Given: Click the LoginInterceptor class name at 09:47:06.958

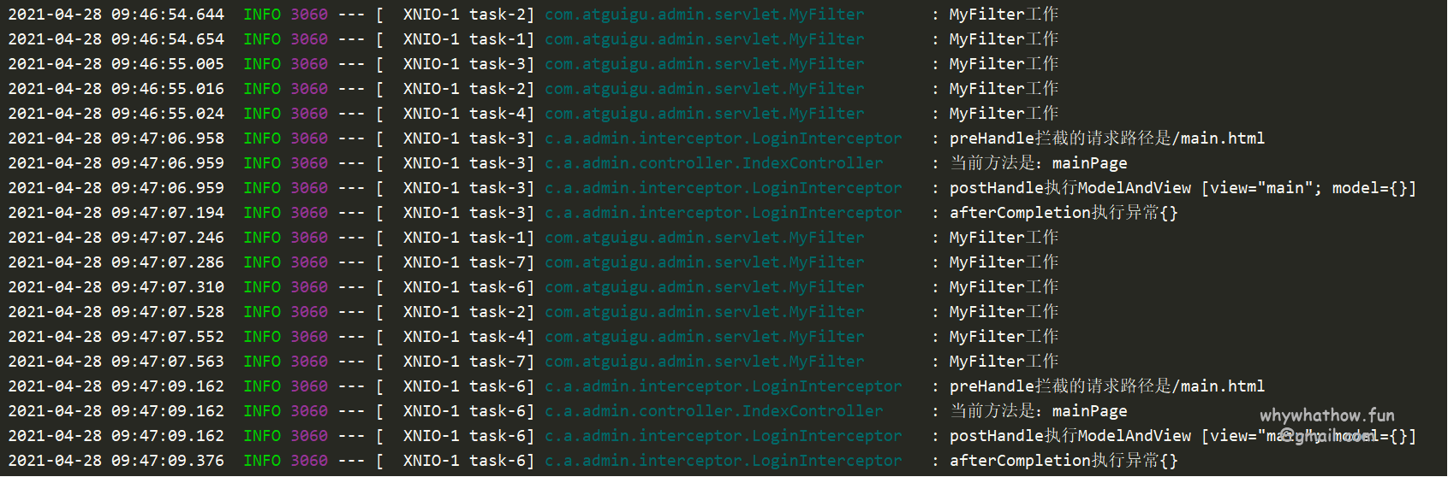Looking at the screenshot, I should [x=723, y=138].
